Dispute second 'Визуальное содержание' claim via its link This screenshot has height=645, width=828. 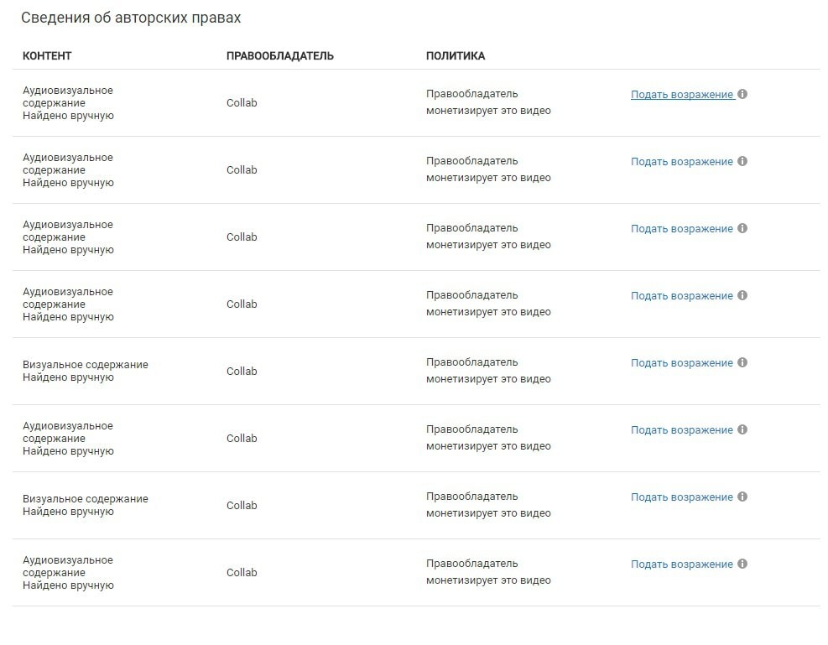click(x=682, y=497)
